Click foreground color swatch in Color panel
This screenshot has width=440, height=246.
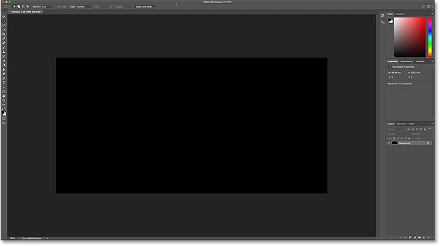point(389,19)
